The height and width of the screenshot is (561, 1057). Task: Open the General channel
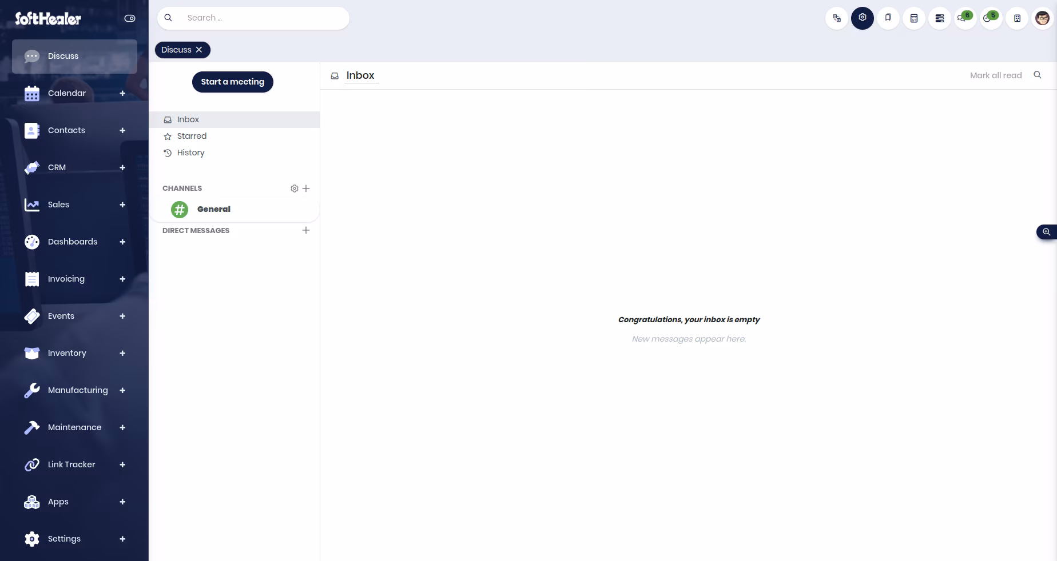coord(234,209)
